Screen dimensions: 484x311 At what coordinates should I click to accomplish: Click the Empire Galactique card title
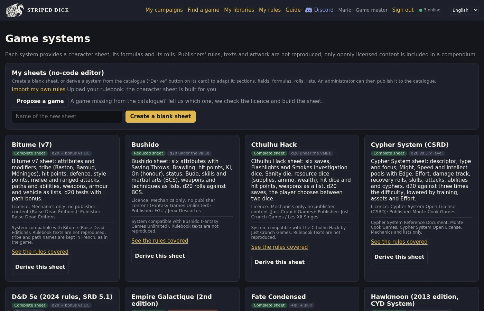tap(171, 300)
